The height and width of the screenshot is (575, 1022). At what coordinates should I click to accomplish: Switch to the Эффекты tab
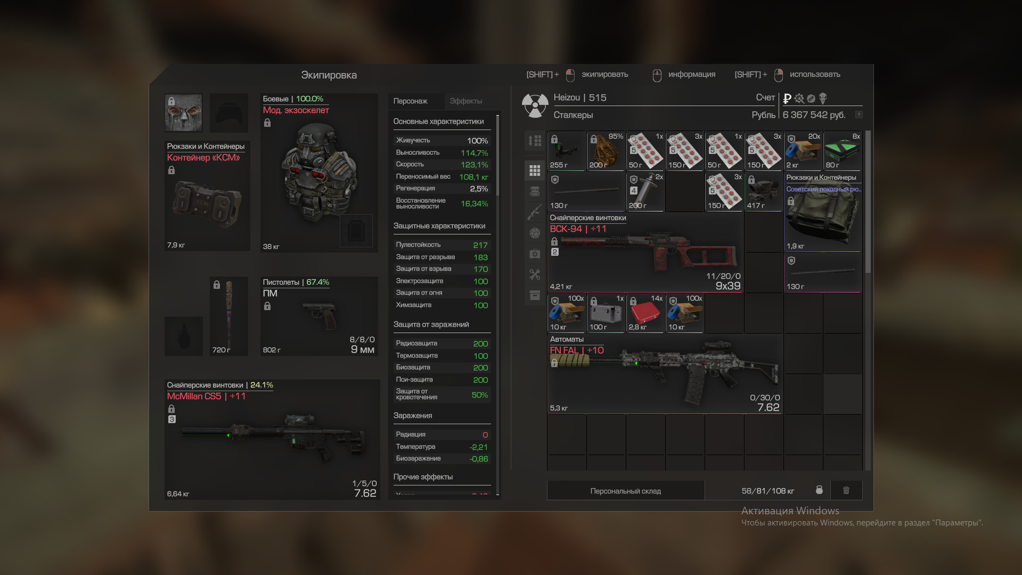tap(465, 101)
